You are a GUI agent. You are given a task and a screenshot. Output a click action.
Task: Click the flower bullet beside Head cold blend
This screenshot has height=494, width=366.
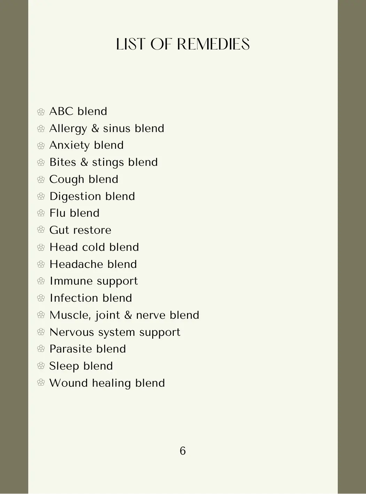(x=41, y=247)
